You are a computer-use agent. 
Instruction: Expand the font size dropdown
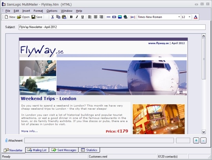click(x=189, y=17)
